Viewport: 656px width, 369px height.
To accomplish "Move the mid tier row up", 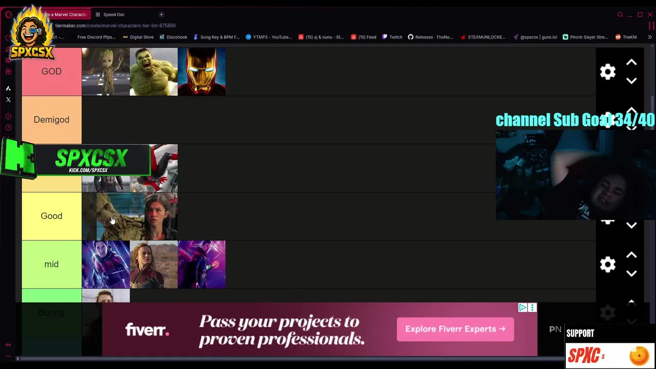I will point(631,255).
